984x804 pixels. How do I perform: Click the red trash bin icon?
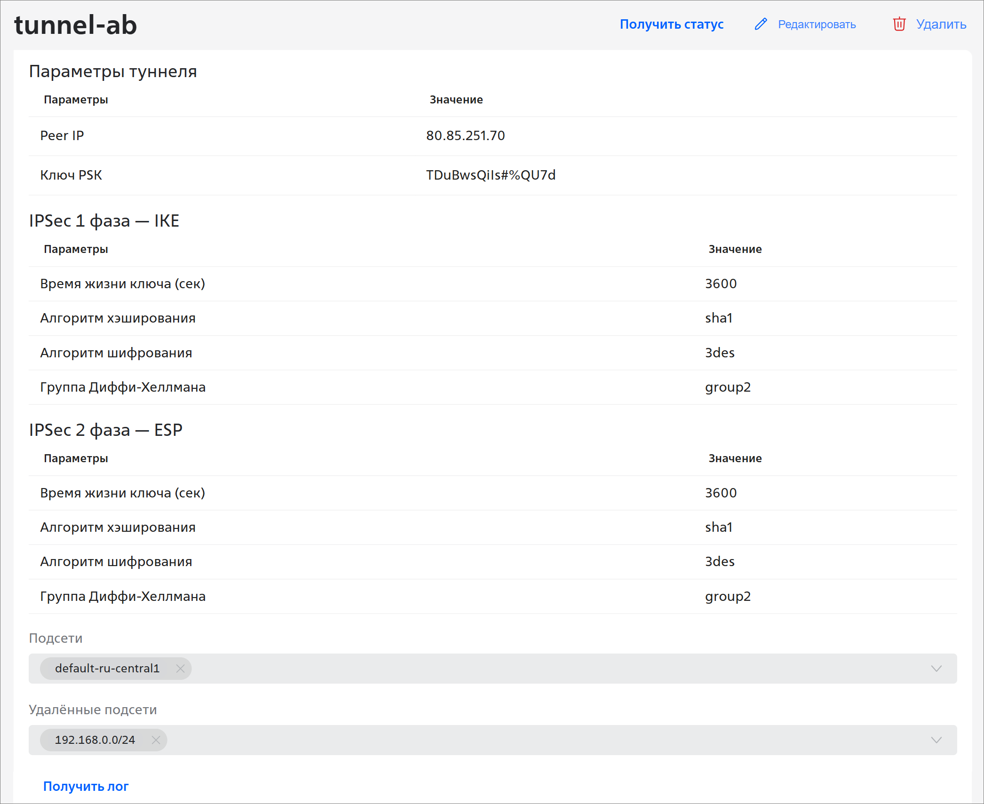(899, 24)
